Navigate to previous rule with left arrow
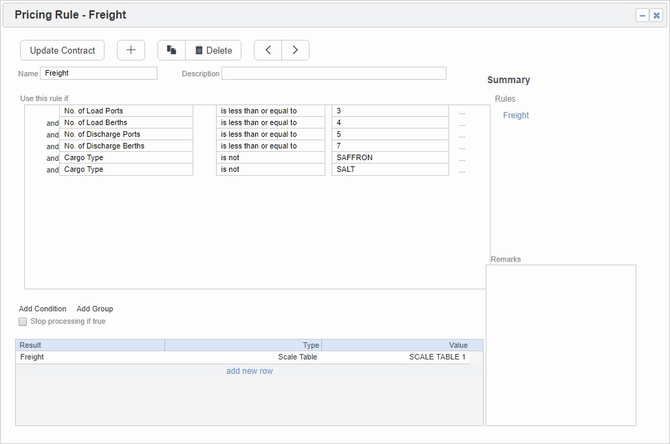Viewport: 670px width, 444px height. point(268,49)
